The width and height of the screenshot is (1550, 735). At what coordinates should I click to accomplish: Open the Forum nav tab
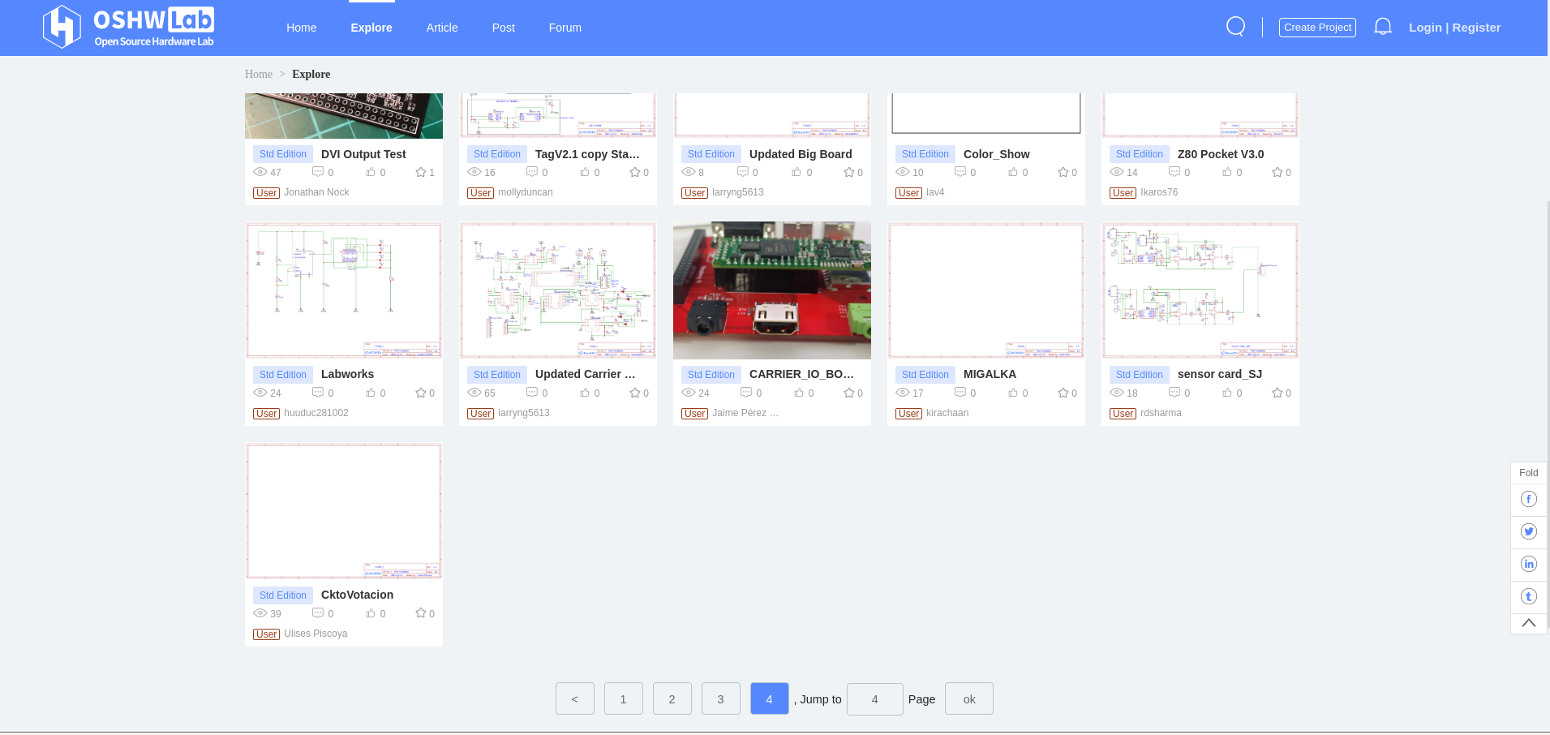(565, 28)
